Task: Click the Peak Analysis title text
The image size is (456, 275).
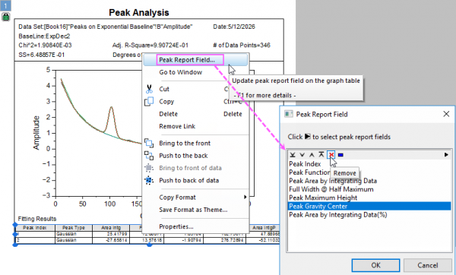Action: coord(139,12)
